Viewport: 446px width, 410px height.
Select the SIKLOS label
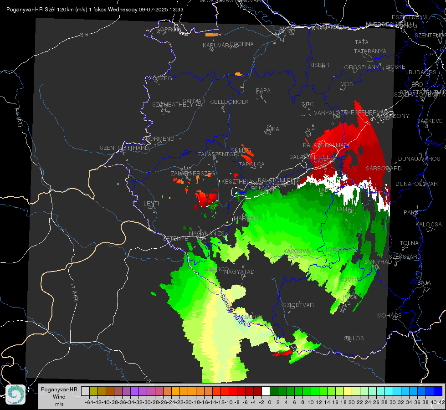tap(354, 338)
